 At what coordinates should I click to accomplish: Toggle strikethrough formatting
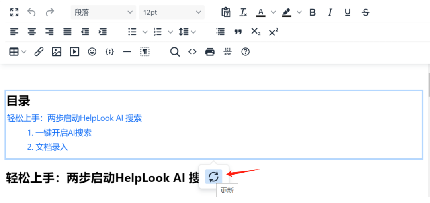[x=365, y=12]
